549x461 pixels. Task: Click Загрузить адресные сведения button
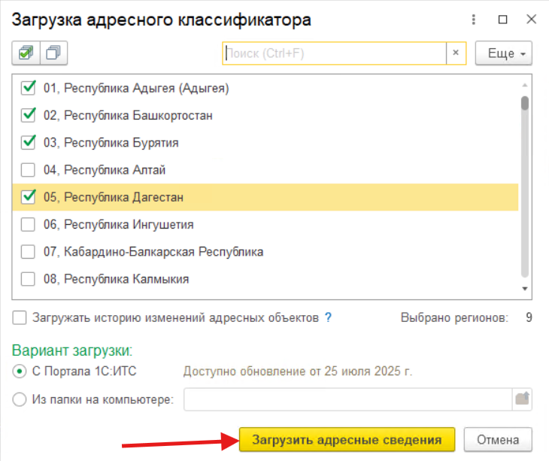point(347,439)
